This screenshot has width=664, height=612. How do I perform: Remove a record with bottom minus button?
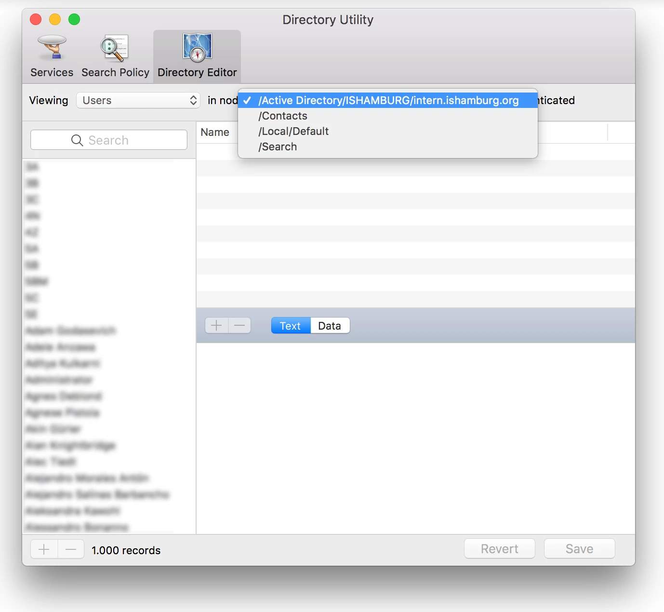71,549
